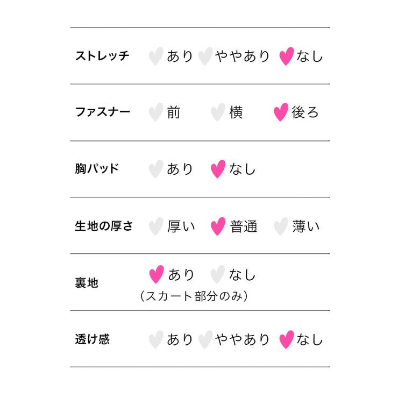Click the pink heart for 透け感 なし
Image resolution: width=398 pixels, height=398 pixels.
point(287,339)
